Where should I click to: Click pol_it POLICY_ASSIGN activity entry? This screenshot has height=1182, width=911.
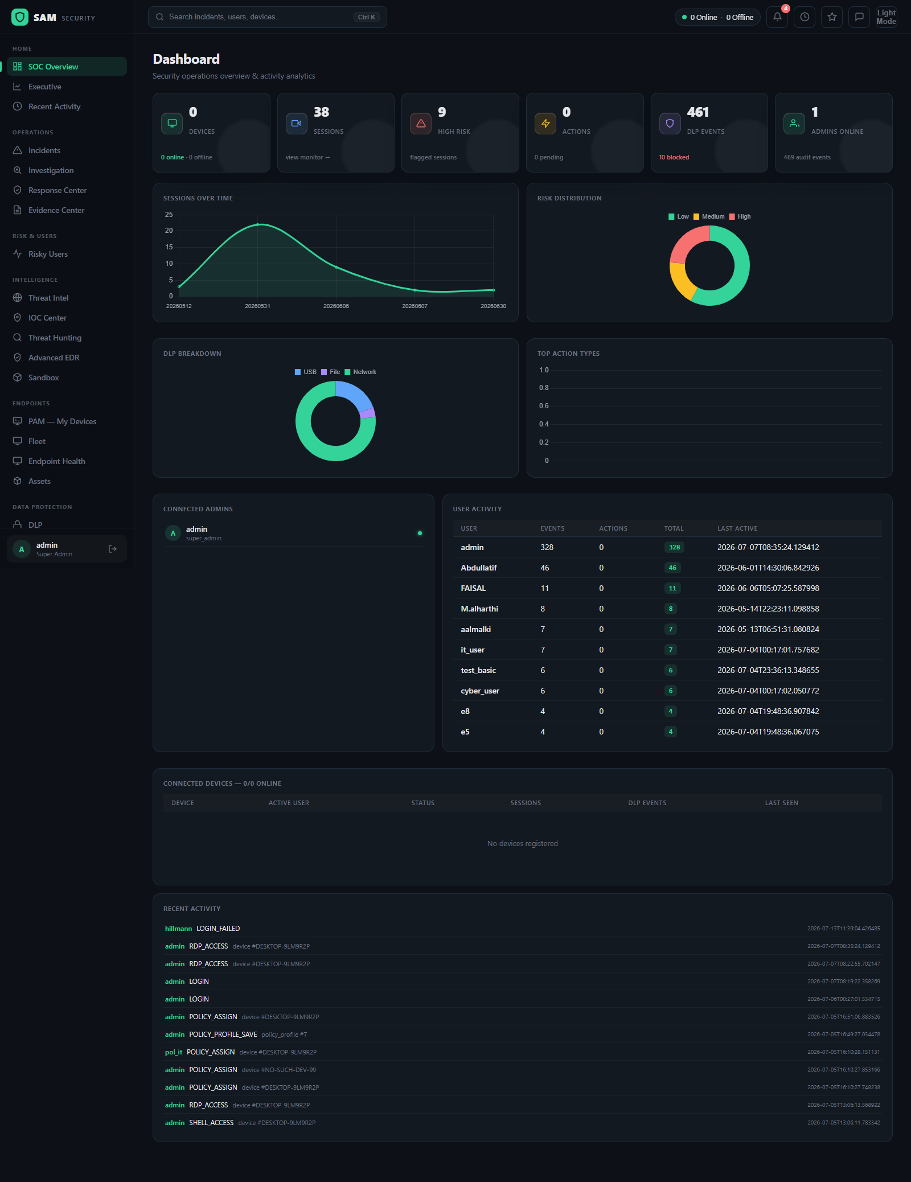coord(522,1052)
